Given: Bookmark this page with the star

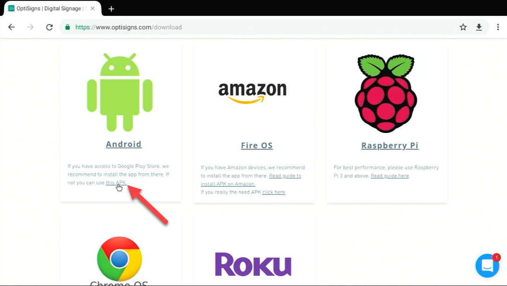Looking at the screenshot, I should pos(463,27).
